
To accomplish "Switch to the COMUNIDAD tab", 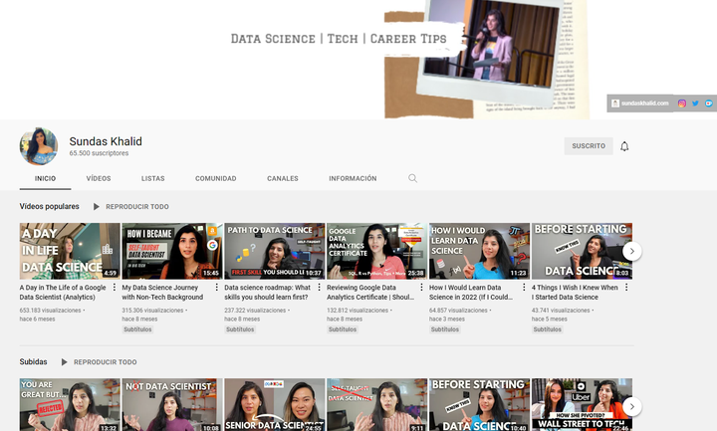I will [216, 178].
